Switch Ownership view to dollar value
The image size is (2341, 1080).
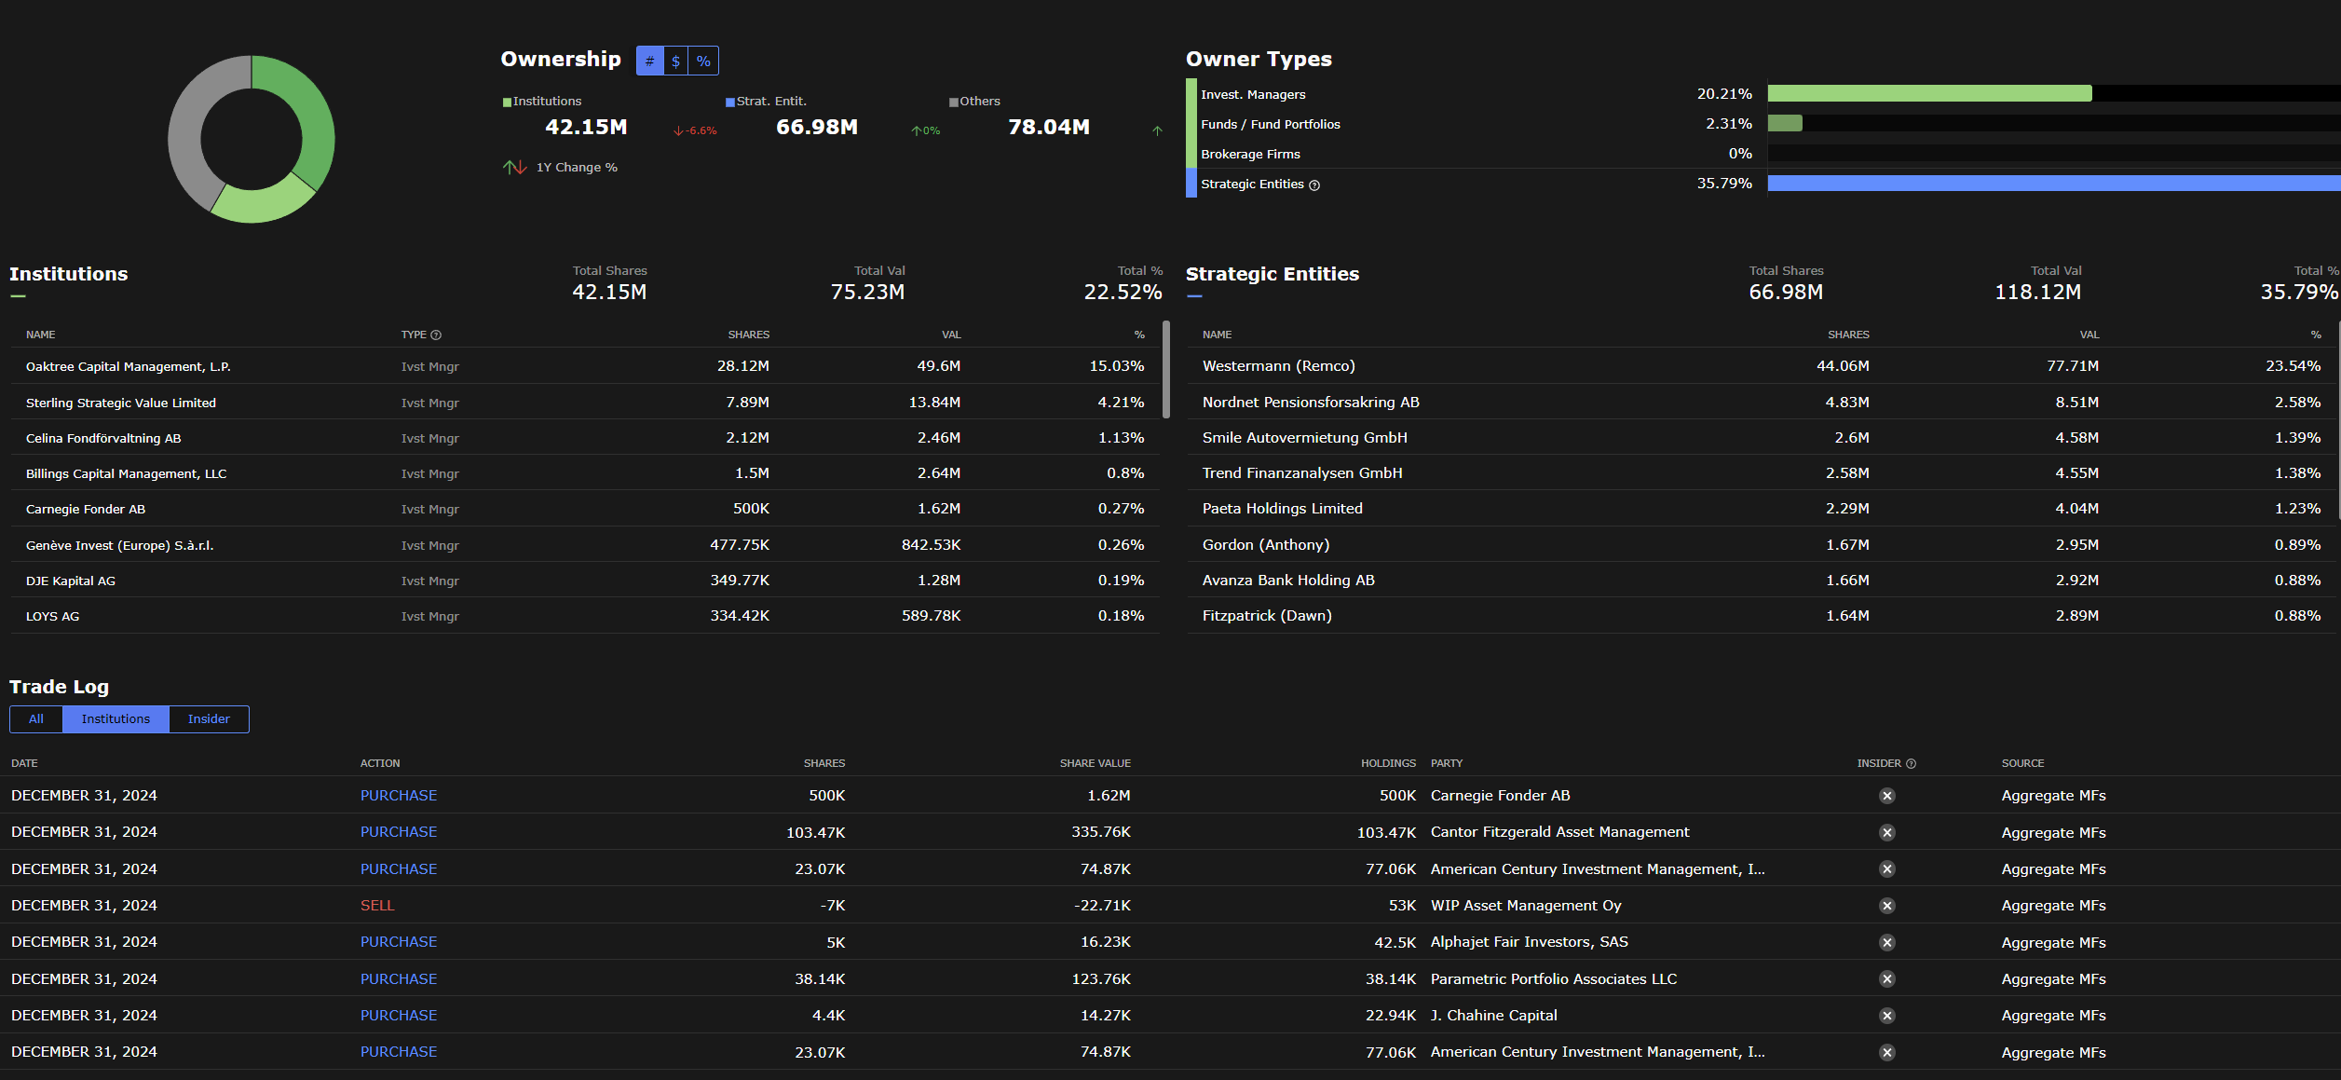click(x=676, y=62)
